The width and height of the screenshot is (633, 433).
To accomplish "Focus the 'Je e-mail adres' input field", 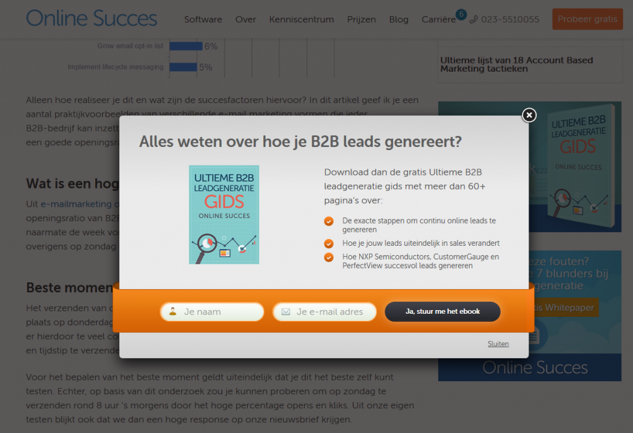I will coord(325,312).
